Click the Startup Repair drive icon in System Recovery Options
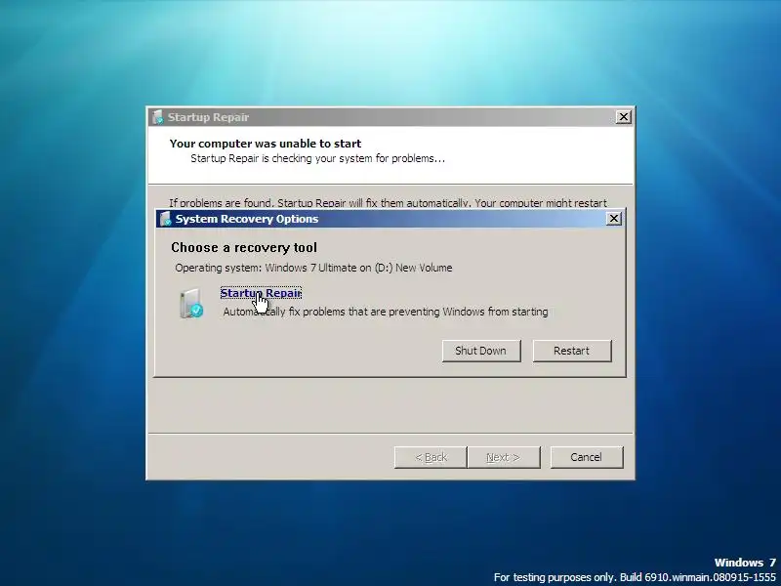 coord(191,303)
